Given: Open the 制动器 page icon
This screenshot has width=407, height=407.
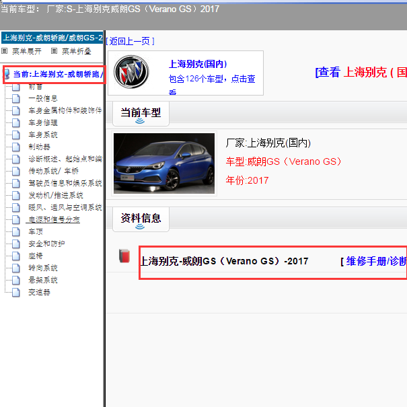Looking at the screenshot, I should click(16, 147).
